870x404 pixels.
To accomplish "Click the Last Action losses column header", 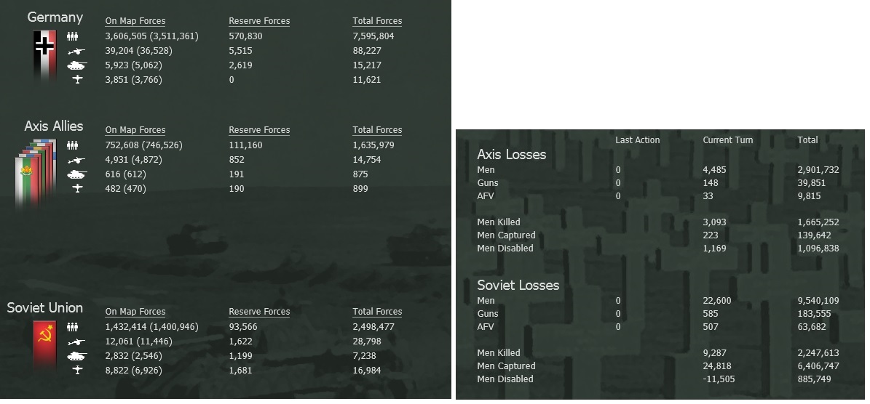I will click(637, 140).
